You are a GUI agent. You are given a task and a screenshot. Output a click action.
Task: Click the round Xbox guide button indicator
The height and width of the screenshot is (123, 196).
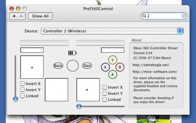(73, 66)
